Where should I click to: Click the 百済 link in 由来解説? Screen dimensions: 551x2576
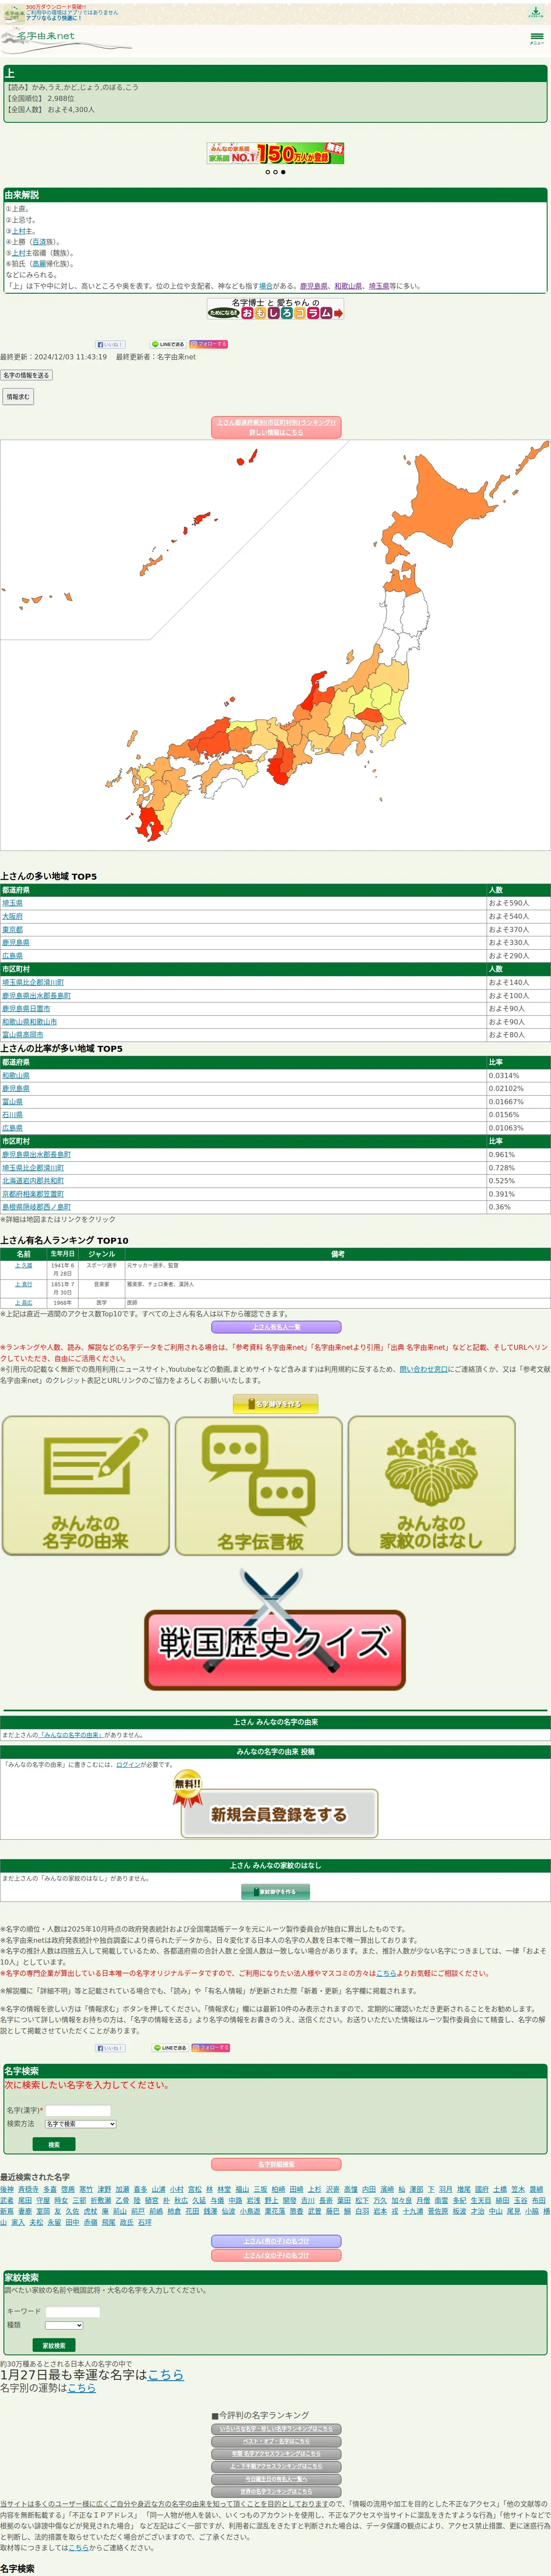(39, 242)
